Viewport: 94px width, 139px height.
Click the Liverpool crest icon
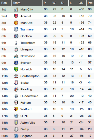(16, 49)
